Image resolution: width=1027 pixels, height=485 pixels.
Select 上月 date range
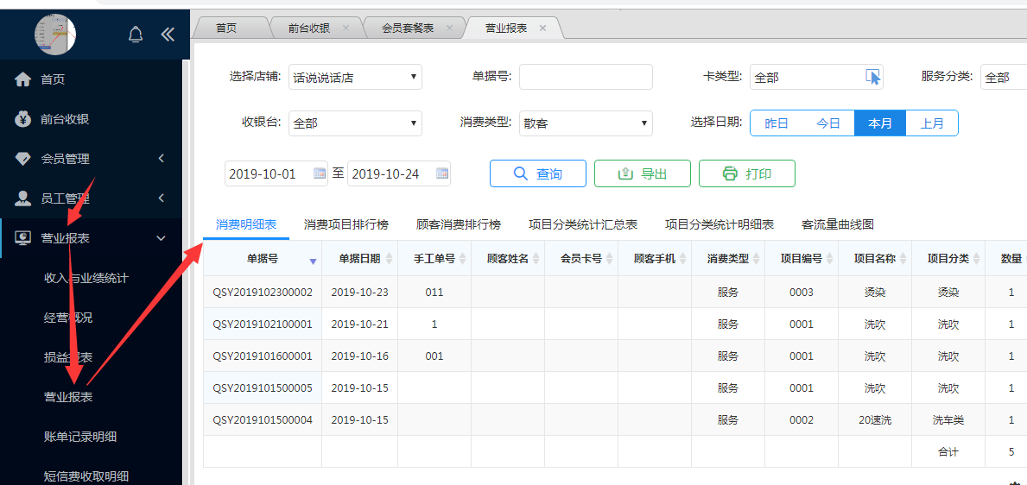point(932,123)
